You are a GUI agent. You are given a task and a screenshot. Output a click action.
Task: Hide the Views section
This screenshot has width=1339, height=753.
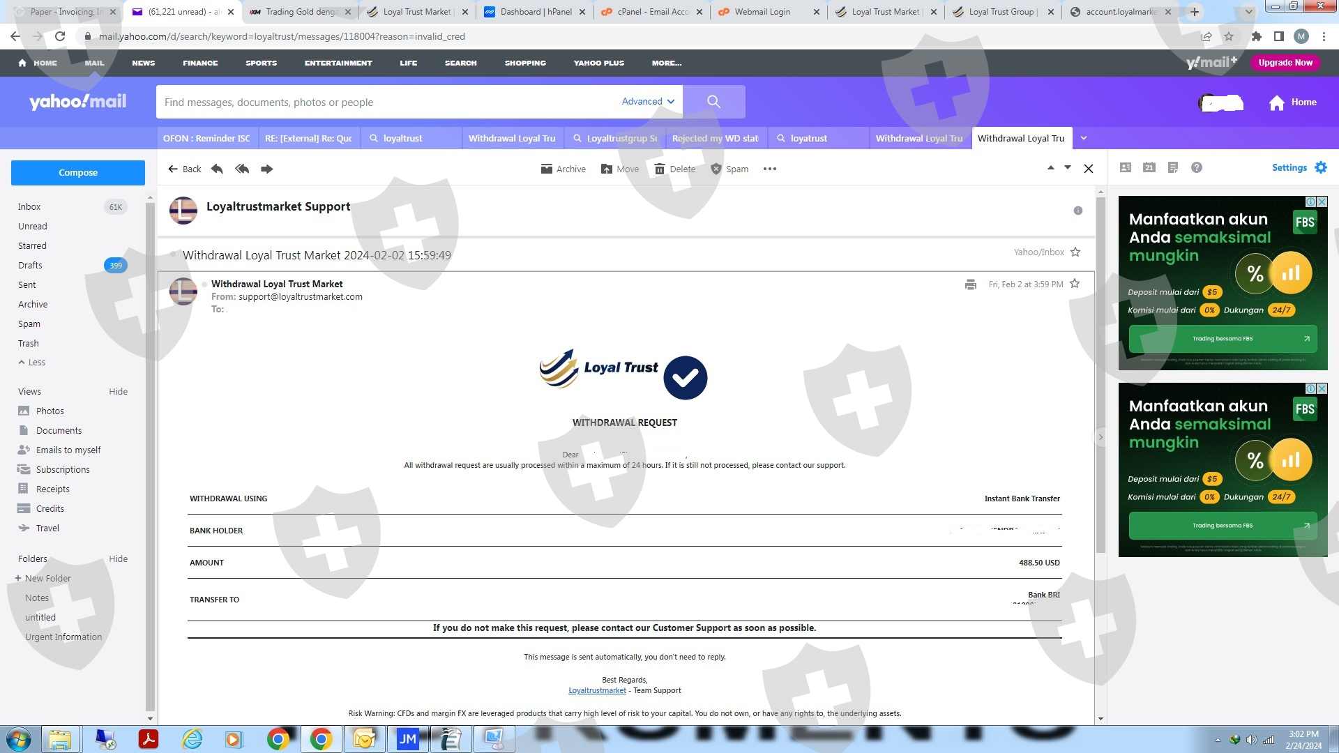(118, 391)
